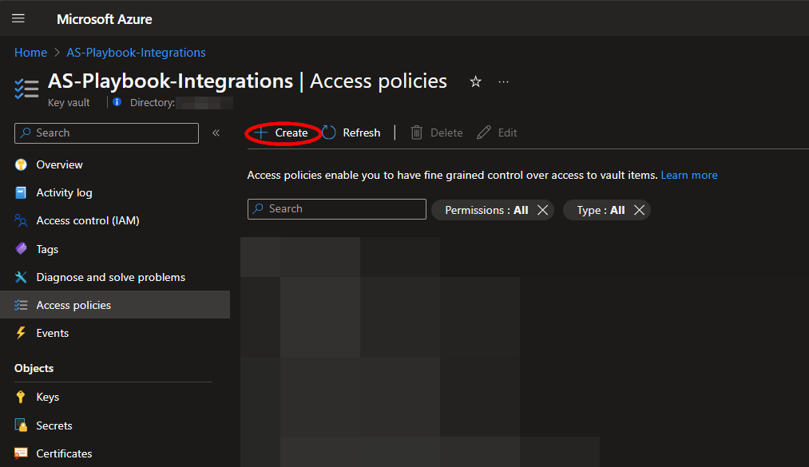Click the purple Tags icon
Viewport: 809px width, 467px height.
[21, 248]
